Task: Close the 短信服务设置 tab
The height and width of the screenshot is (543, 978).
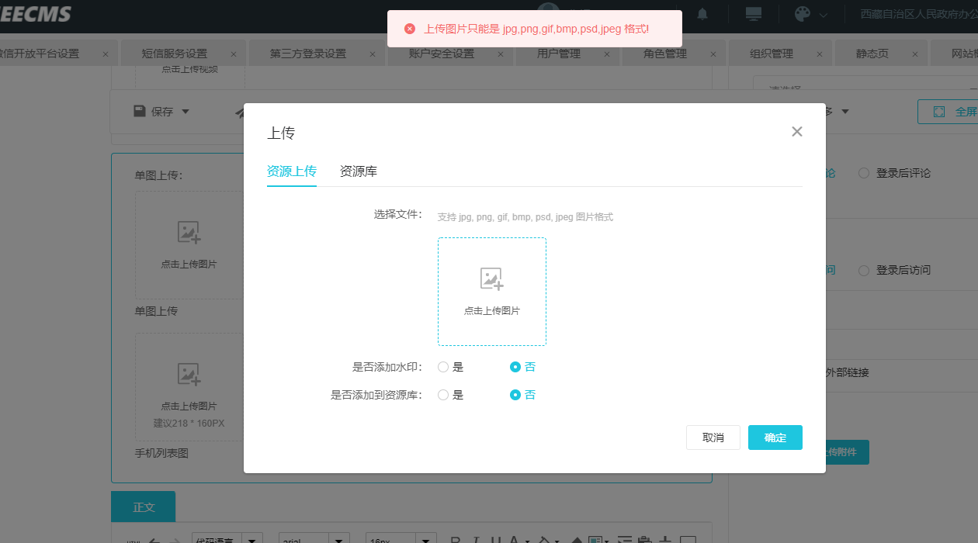Action: 233,54
